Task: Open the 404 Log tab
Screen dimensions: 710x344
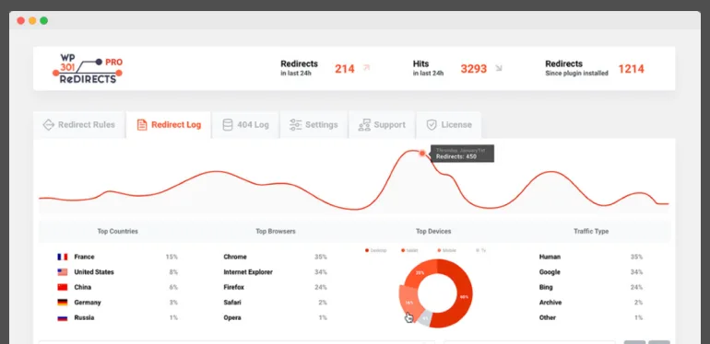Action: click(x=245, y=125)
